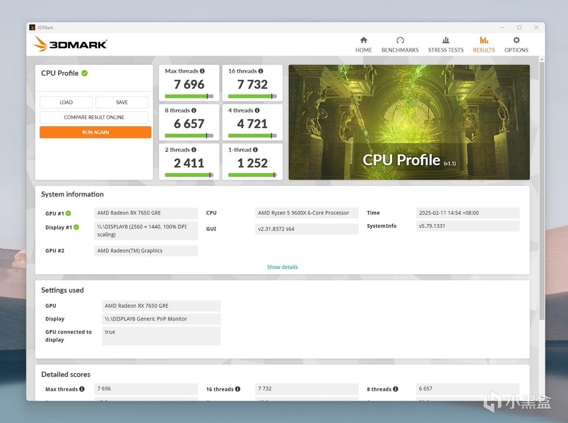The width and height of the screenshot is (568, 423).
Task: Click the Max threads score progress bar
Action: [189, 96]
